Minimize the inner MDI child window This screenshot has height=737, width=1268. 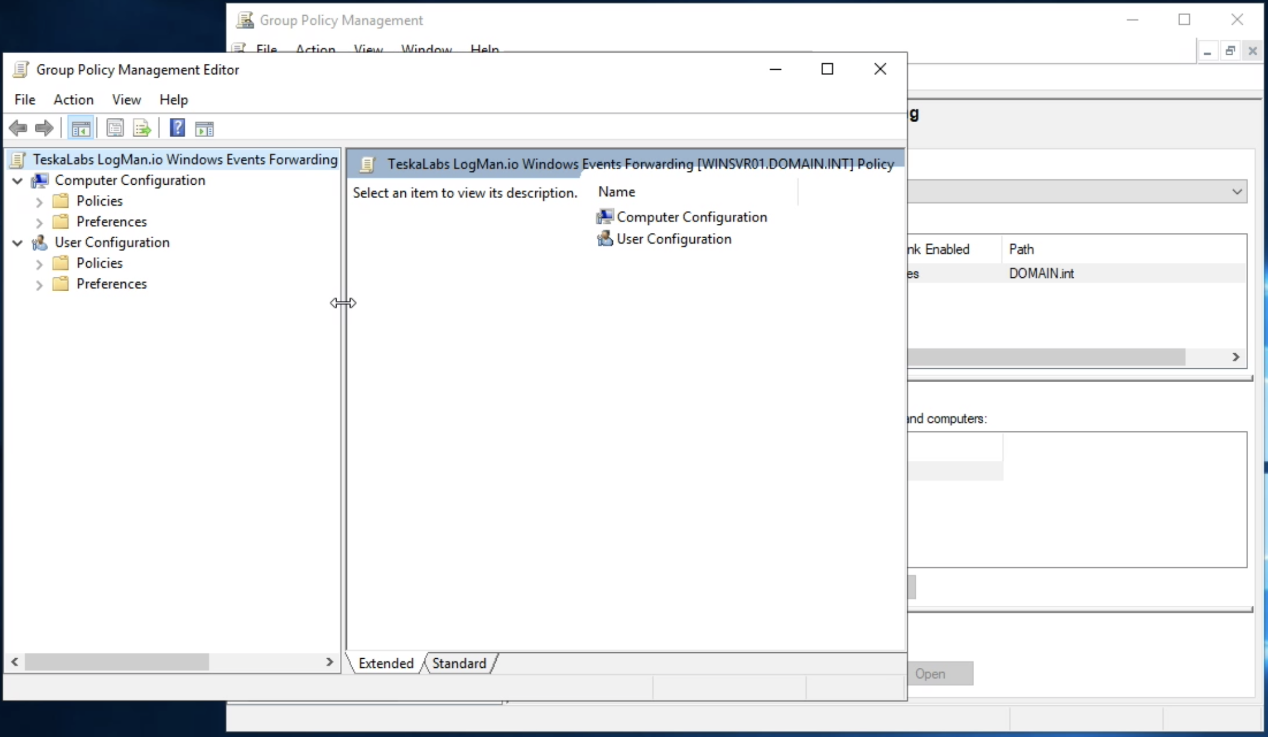click(1207, 51)
